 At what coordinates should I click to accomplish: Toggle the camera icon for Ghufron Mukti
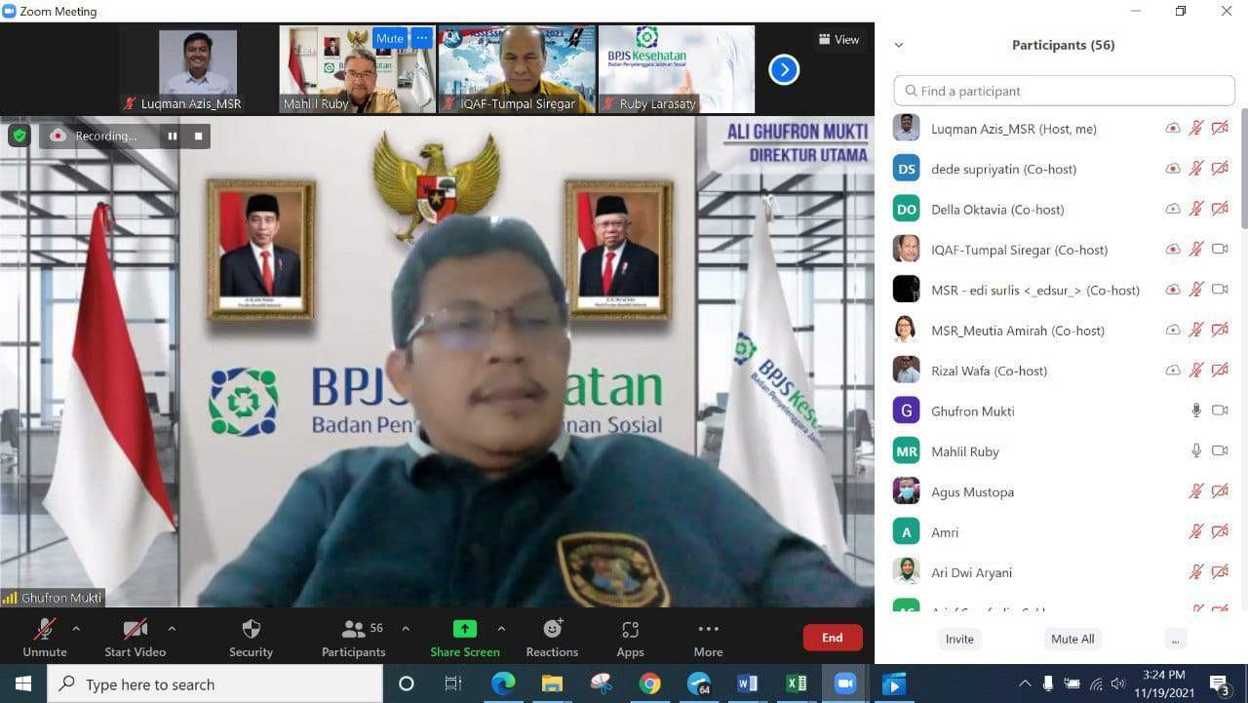[1220, 410]
